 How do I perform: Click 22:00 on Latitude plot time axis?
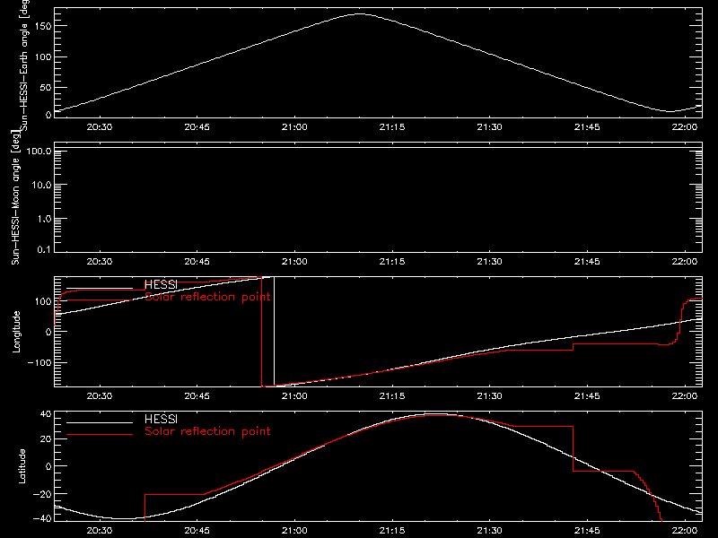click(685, 531)
